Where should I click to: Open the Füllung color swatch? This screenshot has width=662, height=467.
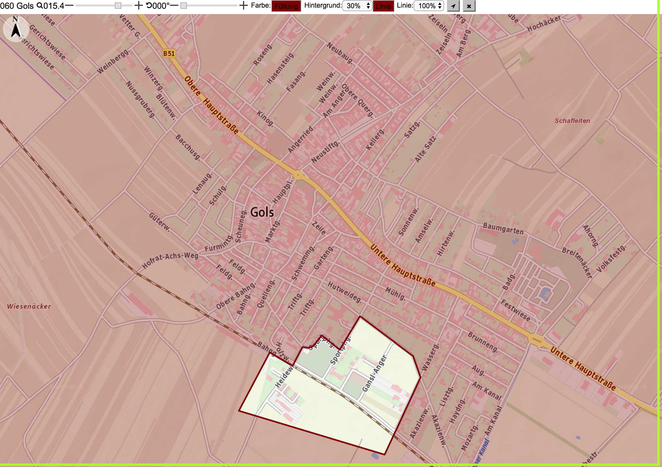pos(286,6)
